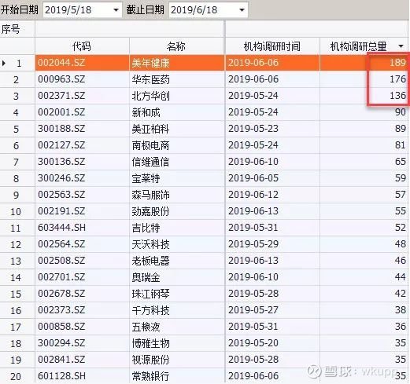Open the 开始日期 date dropdown arrow
This screenshot has width=410, height=384.
[x=116, y=10]
